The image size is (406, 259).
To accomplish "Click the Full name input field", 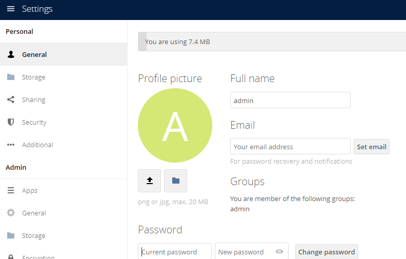I will click(x=290, y=100).
